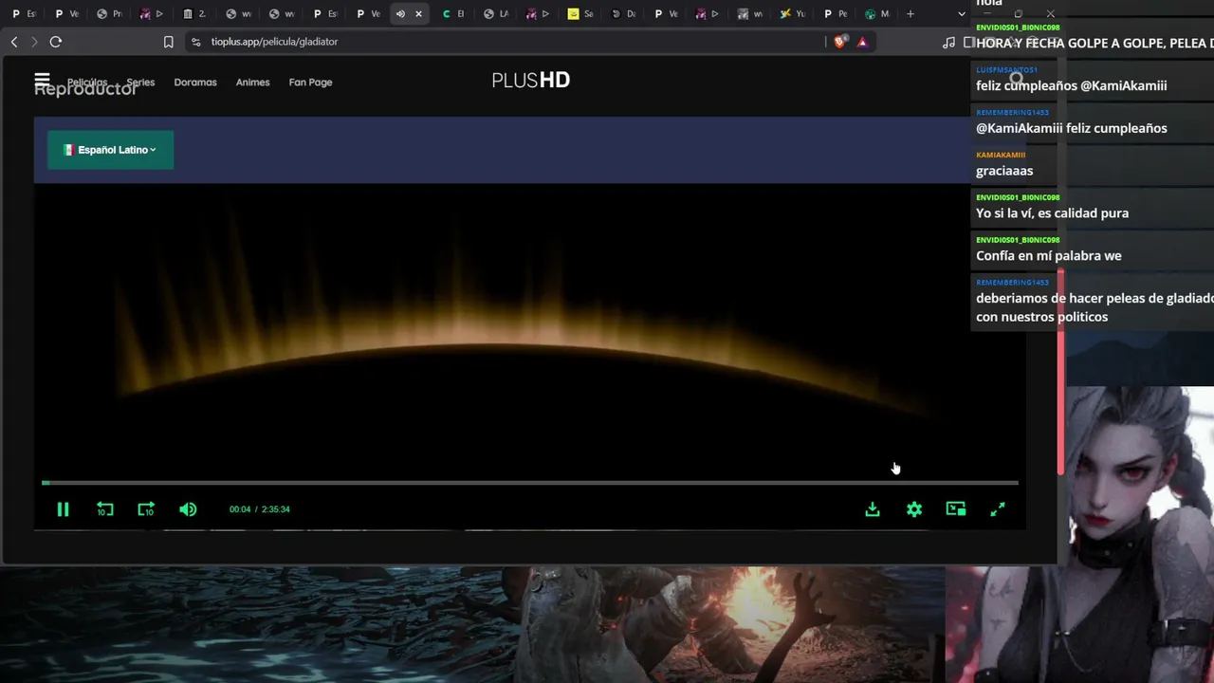Click the chat message "graciaaas"

coord(1004,171)
